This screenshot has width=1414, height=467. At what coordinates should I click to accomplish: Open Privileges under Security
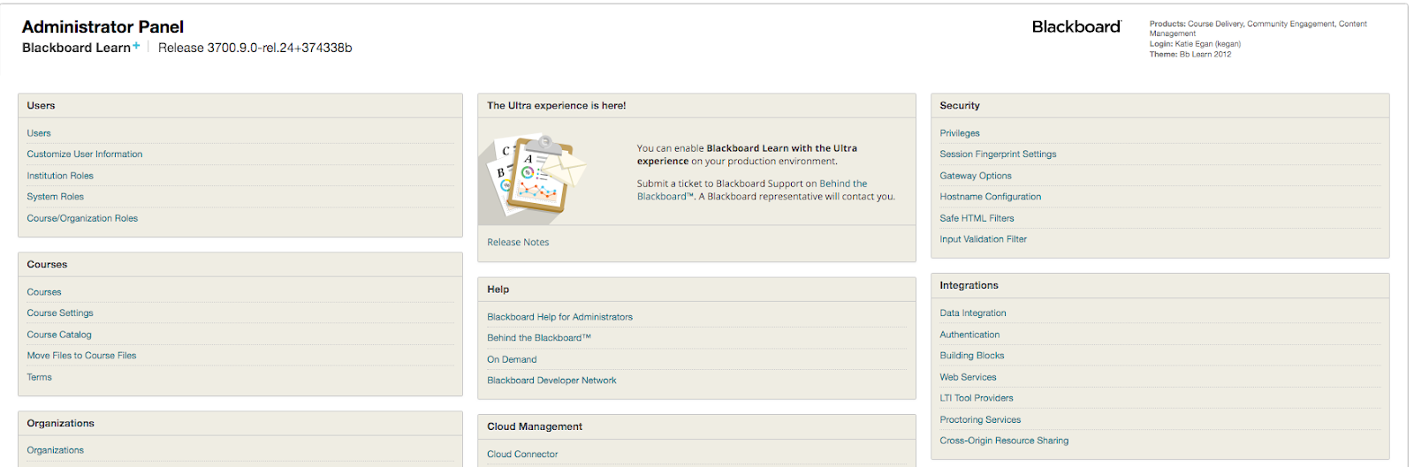coord(960,133)
